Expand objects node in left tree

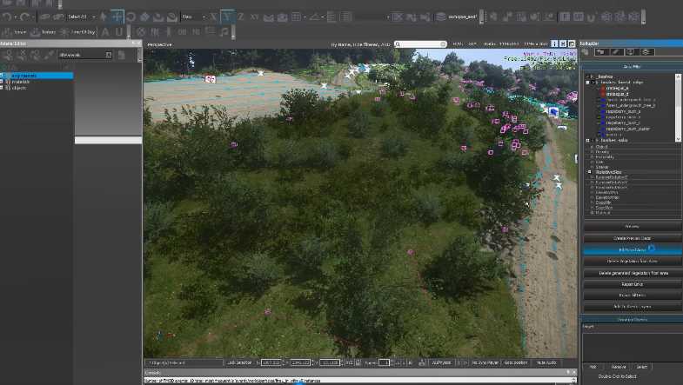2,88
